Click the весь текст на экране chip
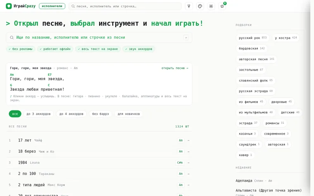This screenshot has height=196, width=314. 98,49
